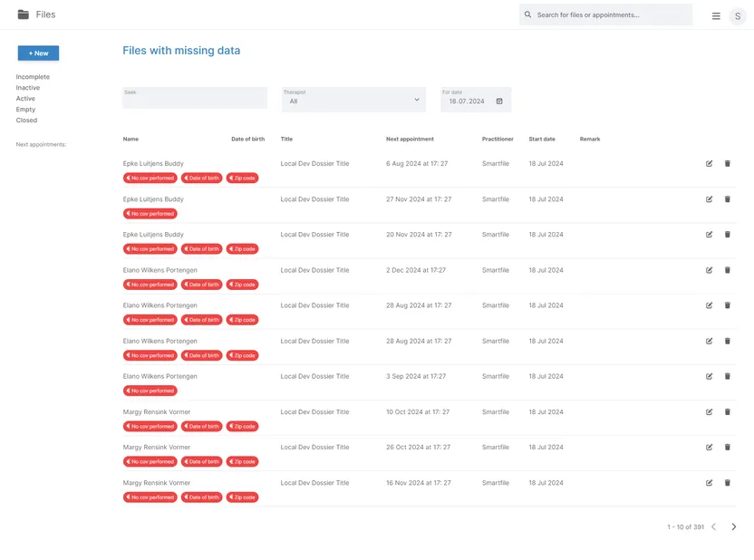Delete file with 2 Dec 2024 appointment
Screen dimensions: 754x560
728,270
